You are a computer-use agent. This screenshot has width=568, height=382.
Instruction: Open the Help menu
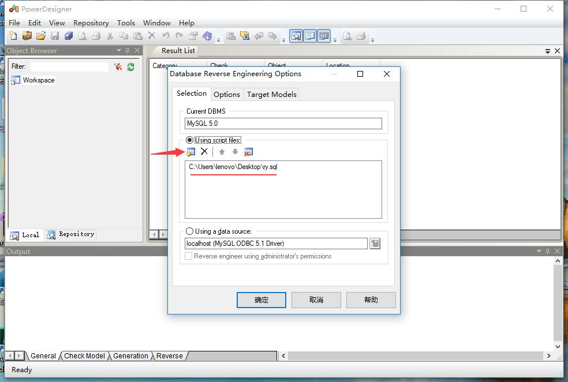pos(186,23)
